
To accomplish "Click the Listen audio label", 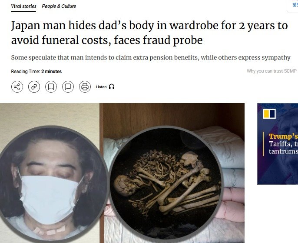I will pyautogui.click(x=101, y=87).
